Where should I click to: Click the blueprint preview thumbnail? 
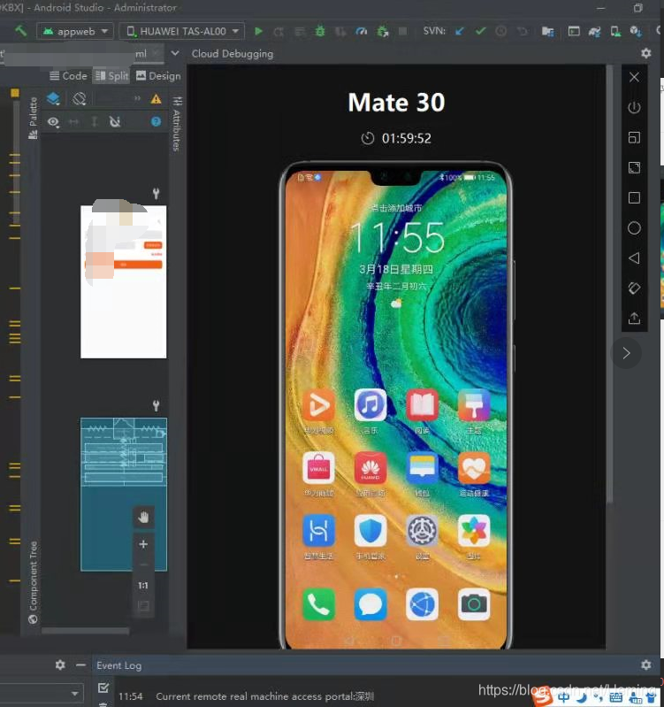click(124, 495)
